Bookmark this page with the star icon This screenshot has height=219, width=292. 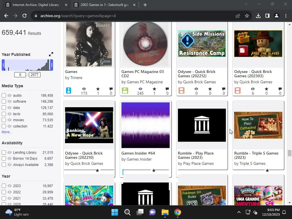247,16
